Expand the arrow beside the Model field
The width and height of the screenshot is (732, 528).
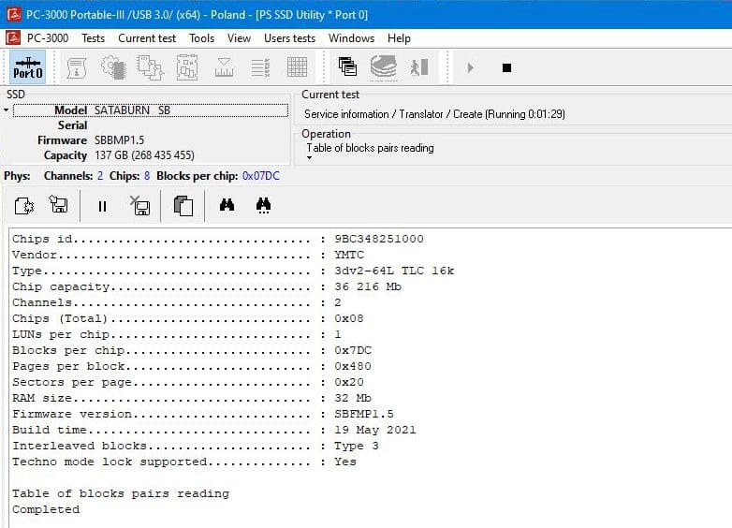pyautogui.click(x=7, y=110)
